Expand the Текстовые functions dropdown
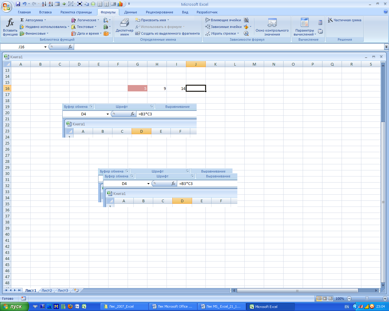389x311 pixels. [84, 27]
